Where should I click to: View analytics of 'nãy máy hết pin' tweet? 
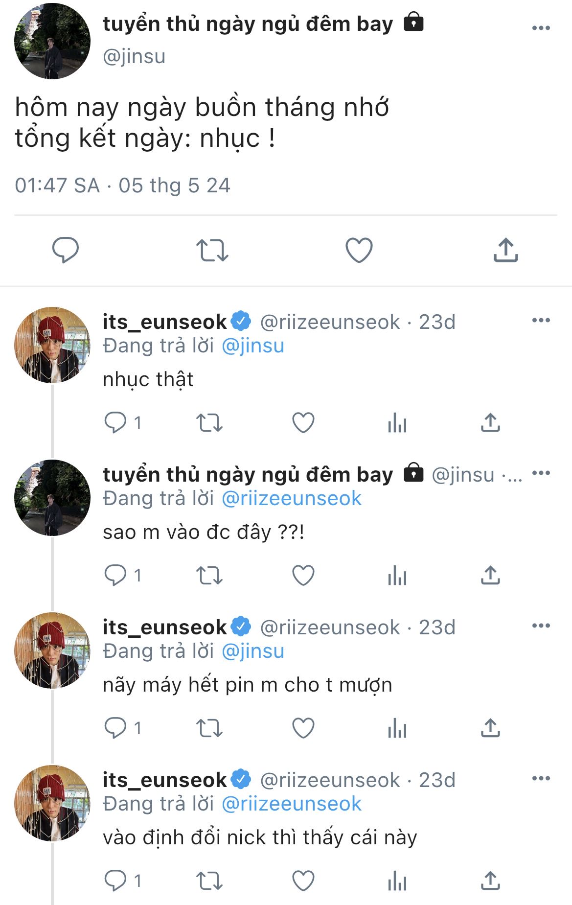(x=397, y=728)
